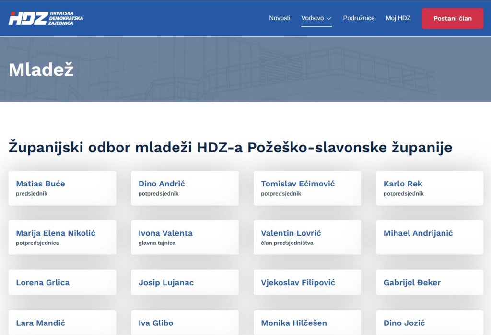This screenshot has height=335, width=491.
Task: Open Lara Mandić card
Action: coord(62,323)
